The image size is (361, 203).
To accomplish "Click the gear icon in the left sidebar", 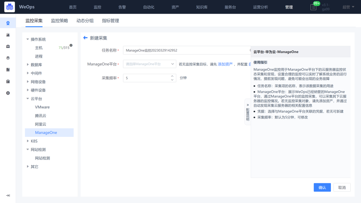I will tap(7, 93).
